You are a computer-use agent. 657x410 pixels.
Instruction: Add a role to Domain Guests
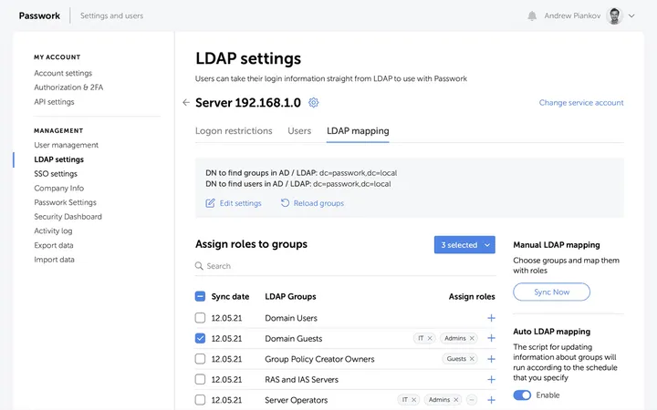(x=491, y=338)
